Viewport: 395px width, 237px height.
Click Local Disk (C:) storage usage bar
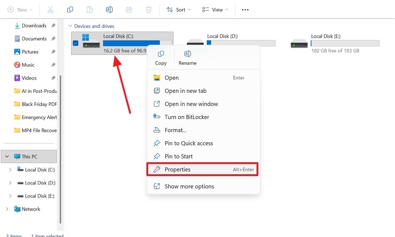click(137, 43)
